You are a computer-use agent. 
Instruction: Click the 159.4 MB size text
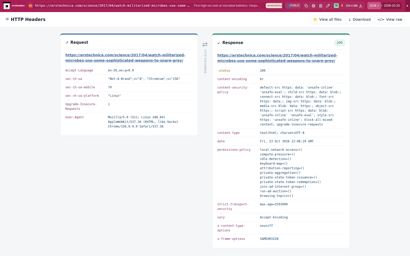(x=351, y=6)
